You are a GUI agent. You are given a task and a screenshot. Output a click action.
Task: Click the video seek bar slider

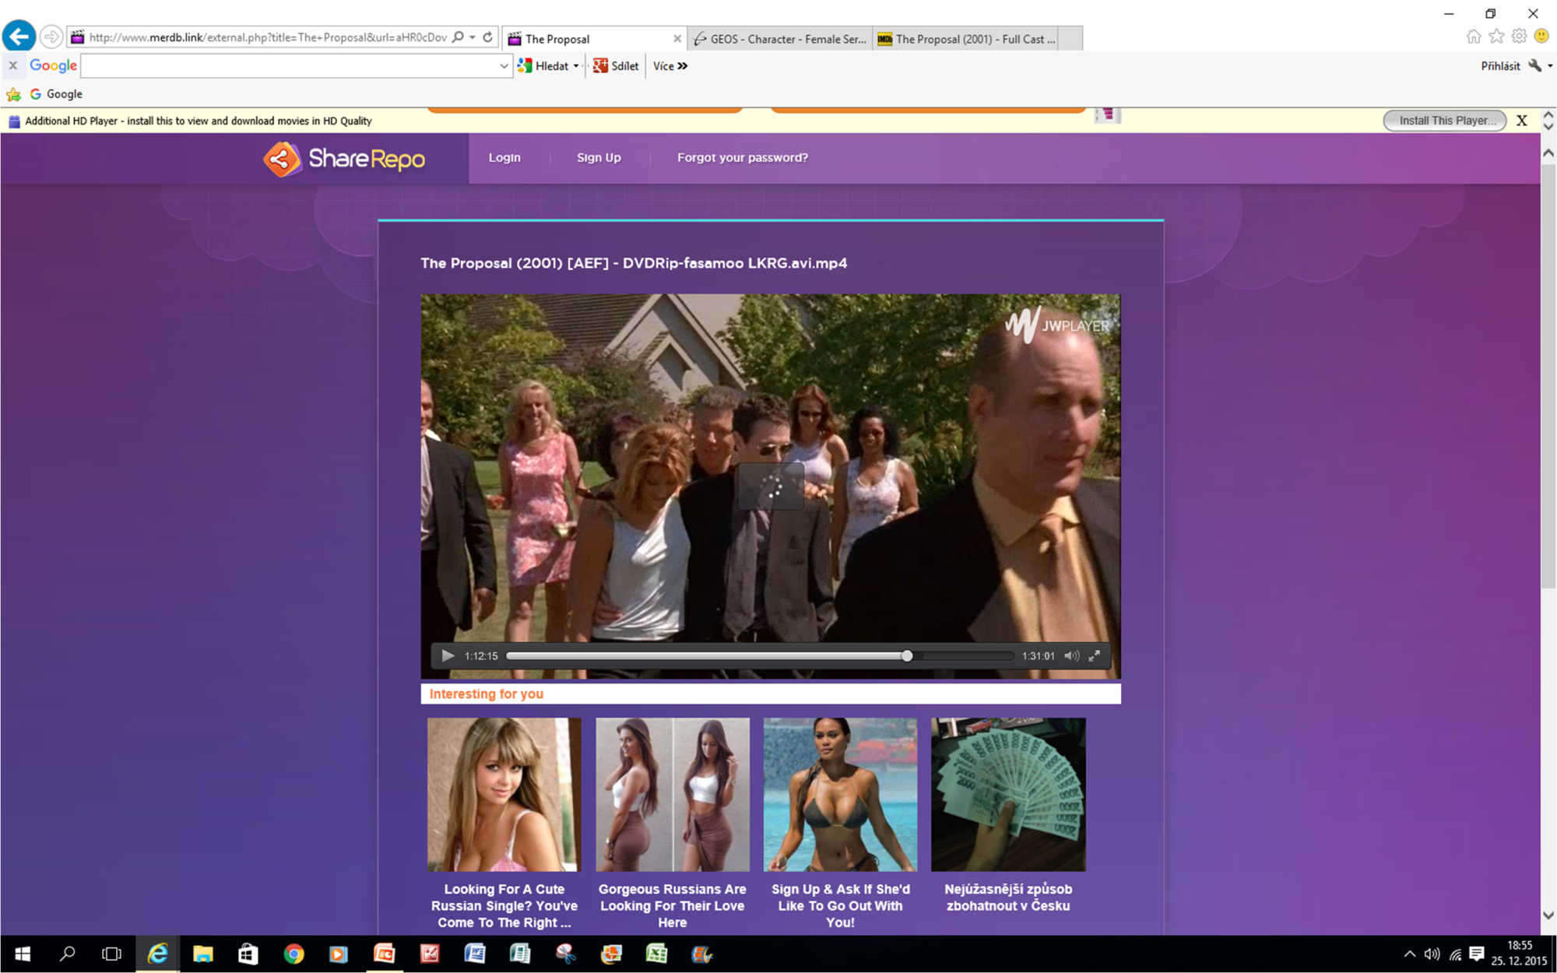(907, 656)
